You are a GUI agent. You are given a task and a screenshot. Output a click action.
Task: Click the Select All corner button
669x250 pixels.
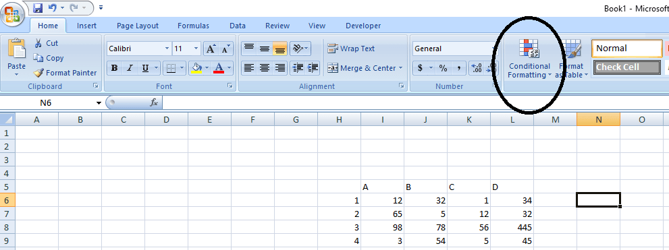point(7,120)
